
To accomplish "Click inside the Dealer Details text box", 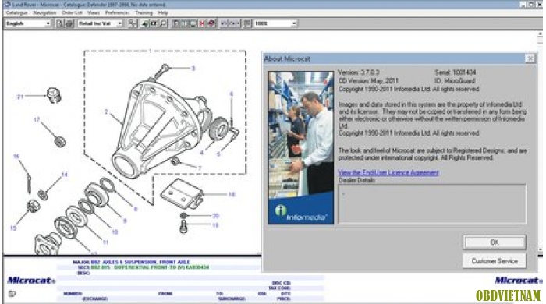I will click(x=432, y=204).
